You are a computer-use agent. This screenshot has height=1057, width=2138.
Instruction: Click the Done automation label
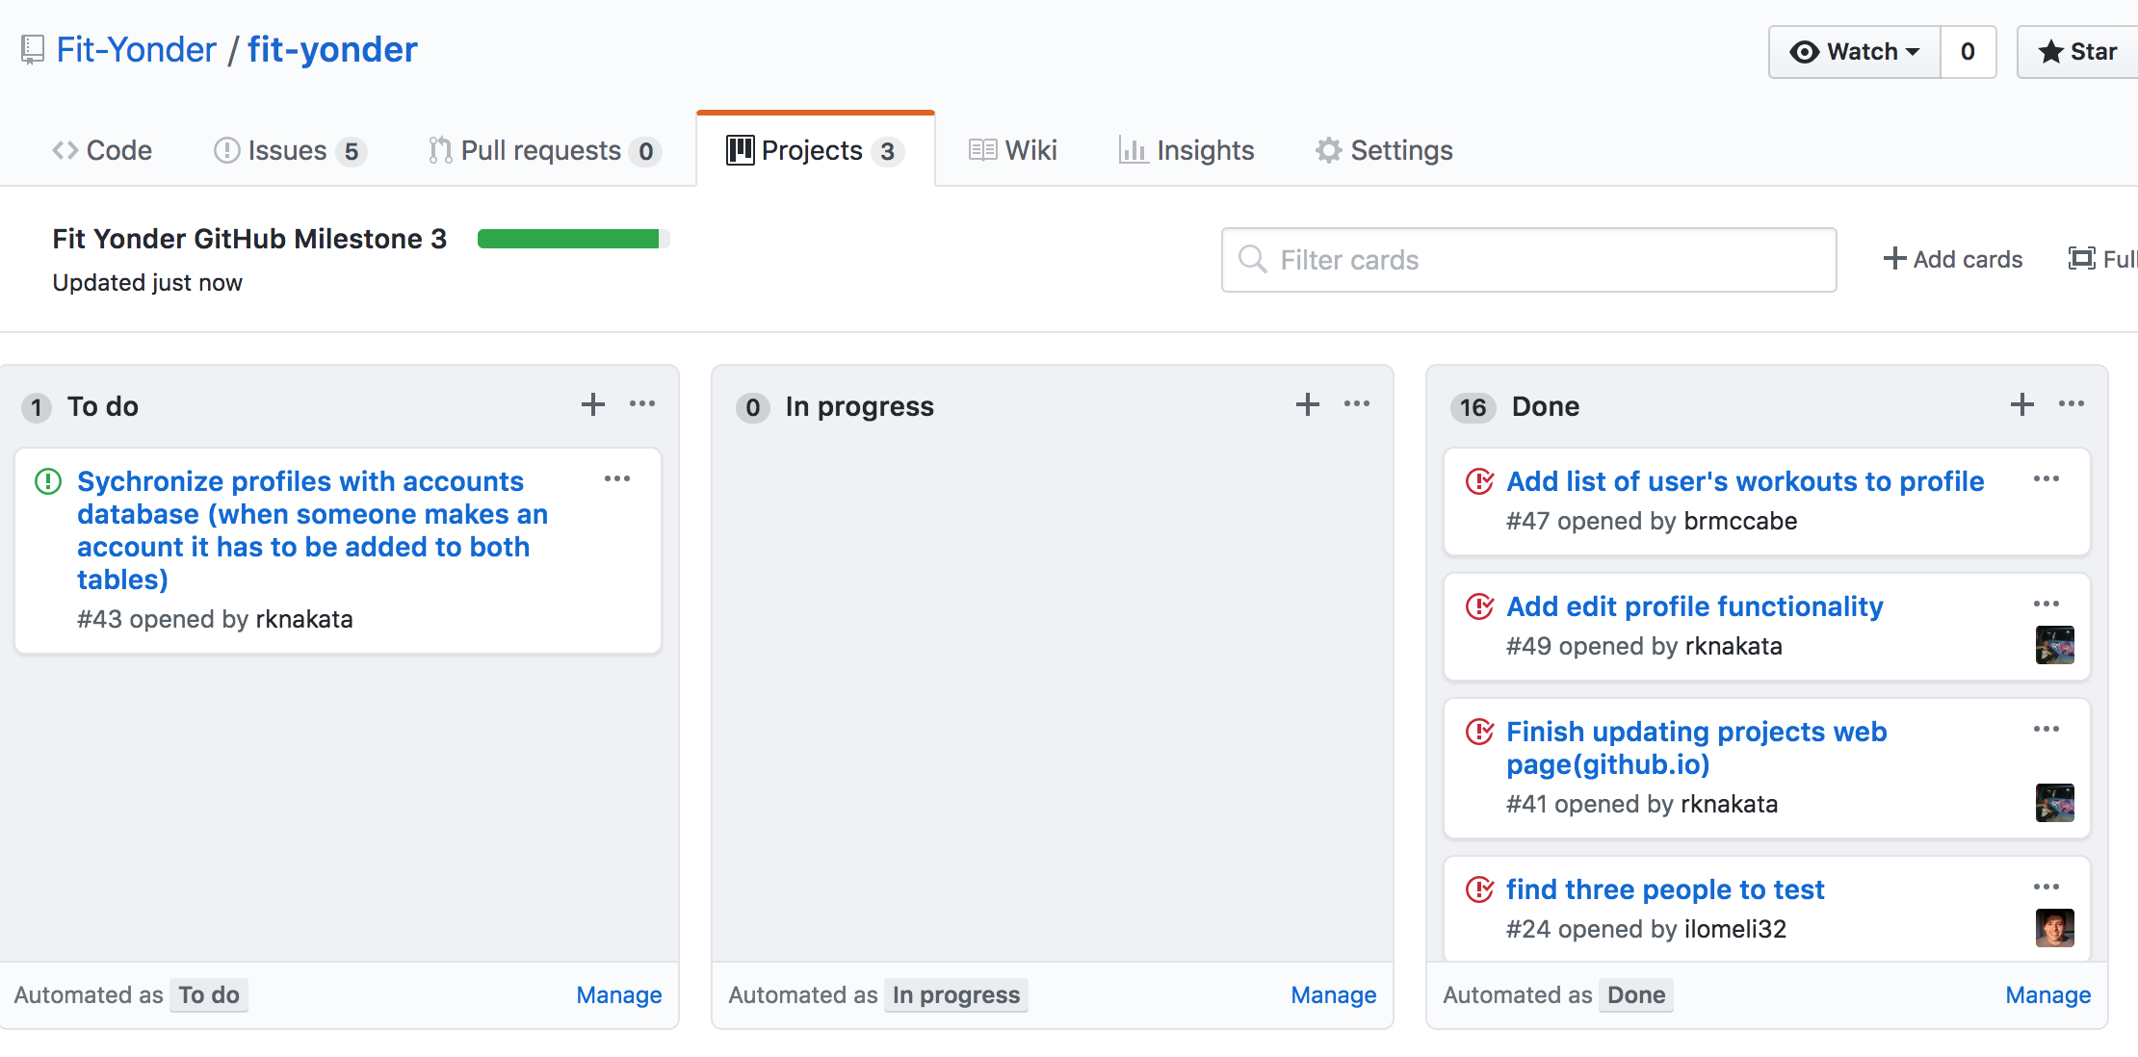click(x=1636, y=994)
